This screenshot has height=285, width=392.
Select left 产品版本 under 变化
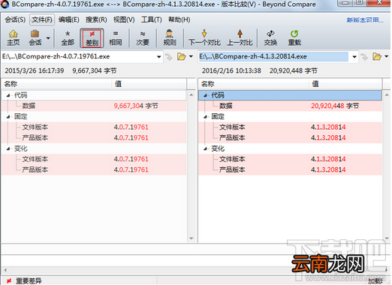tap(94, 169)
